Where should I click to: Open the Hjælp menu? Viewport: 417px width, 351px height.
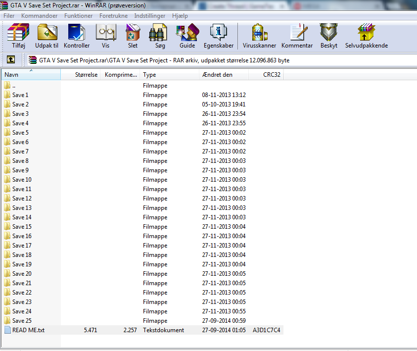point(180,16)
